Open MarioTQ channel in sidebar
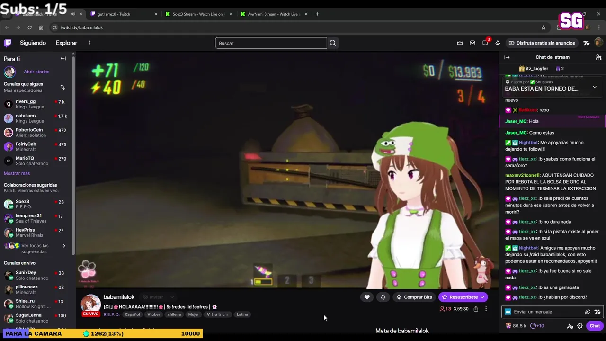The height and width of the screenshot is (341, 606). 36,161
